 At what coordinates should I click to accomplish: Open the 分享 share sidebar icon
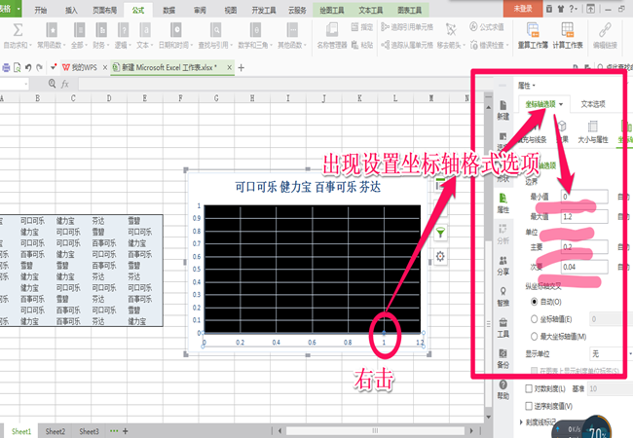point(503,266)
